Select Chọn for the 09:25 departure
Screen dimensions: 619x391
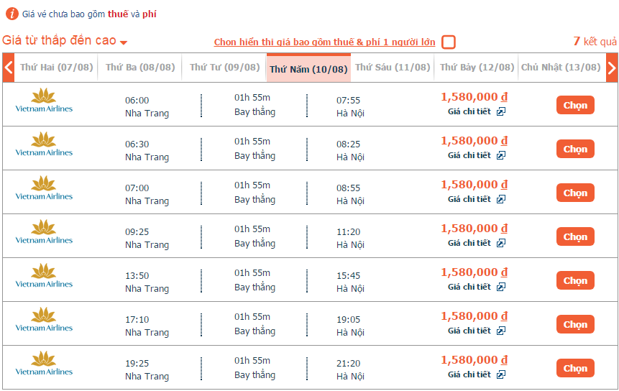coord(575,236)
